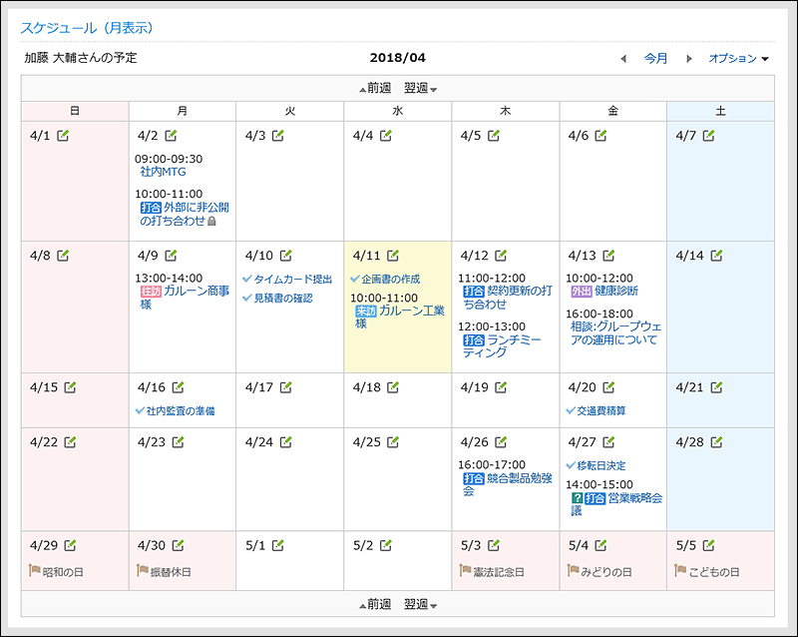
Task: Click the bottom 翌週 navigation link
Action: [416, 604]
